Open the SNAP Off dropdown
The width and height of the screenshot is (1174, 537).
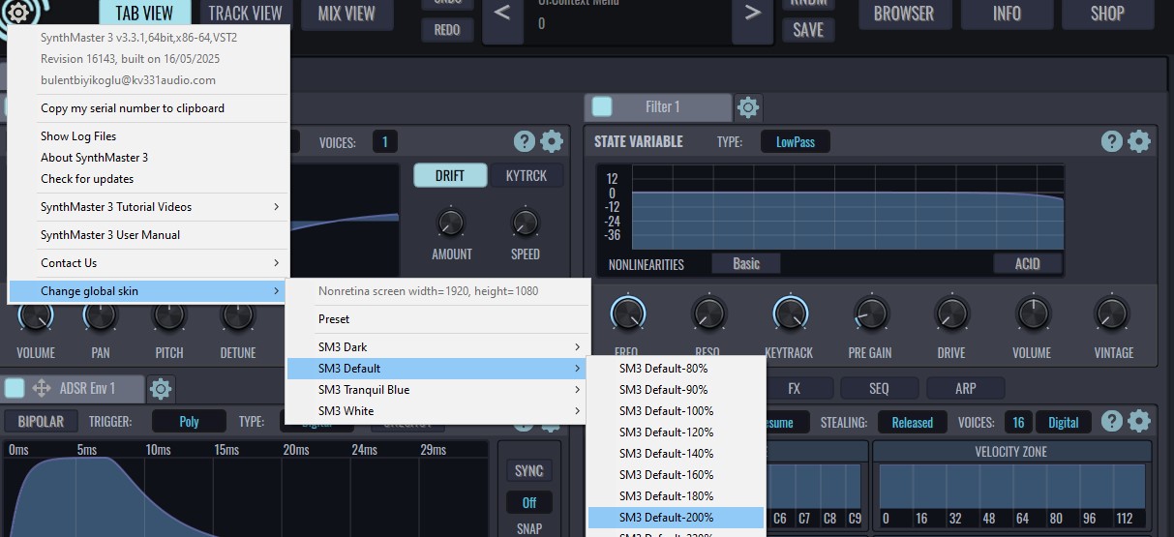[528, 503]
